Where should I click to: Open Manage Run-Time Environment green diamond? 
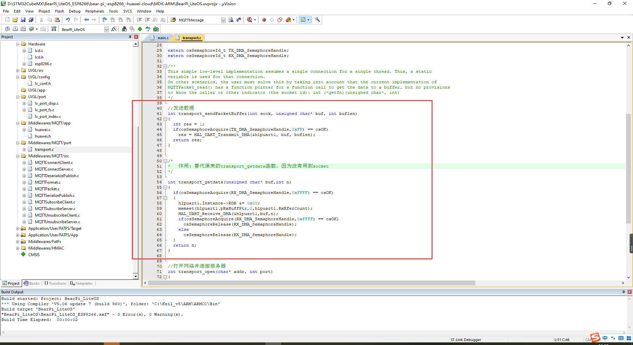pos(140,29)
